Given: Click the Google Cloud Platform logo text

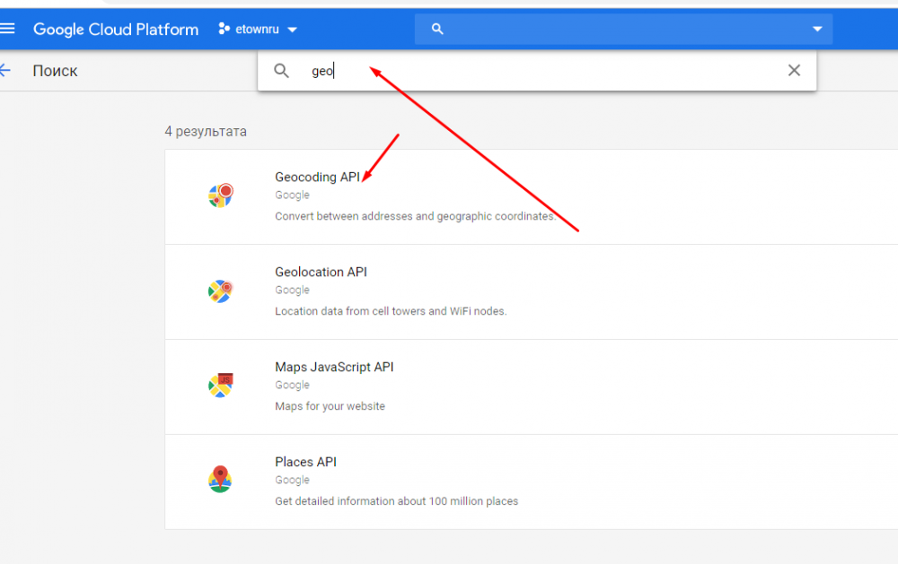Looking at the screenshot, I should (x=116, y=30).
